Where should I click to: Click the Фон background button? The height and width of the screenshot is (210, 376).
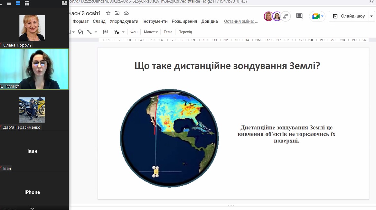point(134,32)
